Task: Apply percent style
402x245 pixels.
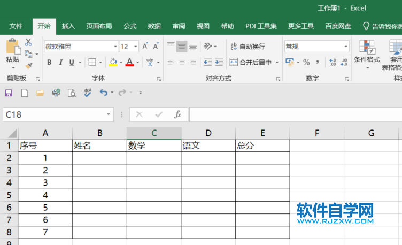Action: [x=306, y=62]
